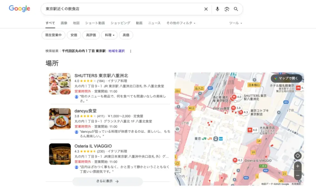Screen dimensions: 316x194
Task: Open Google Lens image search
Action: (x=227, y=9)
